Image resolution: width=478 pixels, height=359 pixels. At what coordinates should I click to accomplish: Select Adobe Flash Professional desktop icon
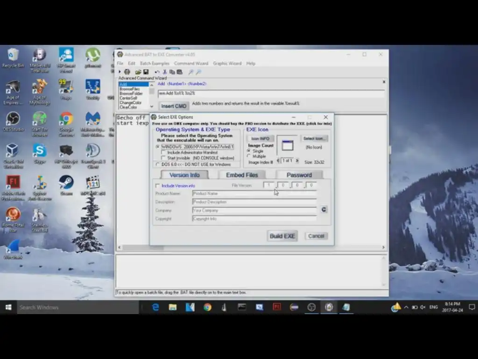pos(13,188)
